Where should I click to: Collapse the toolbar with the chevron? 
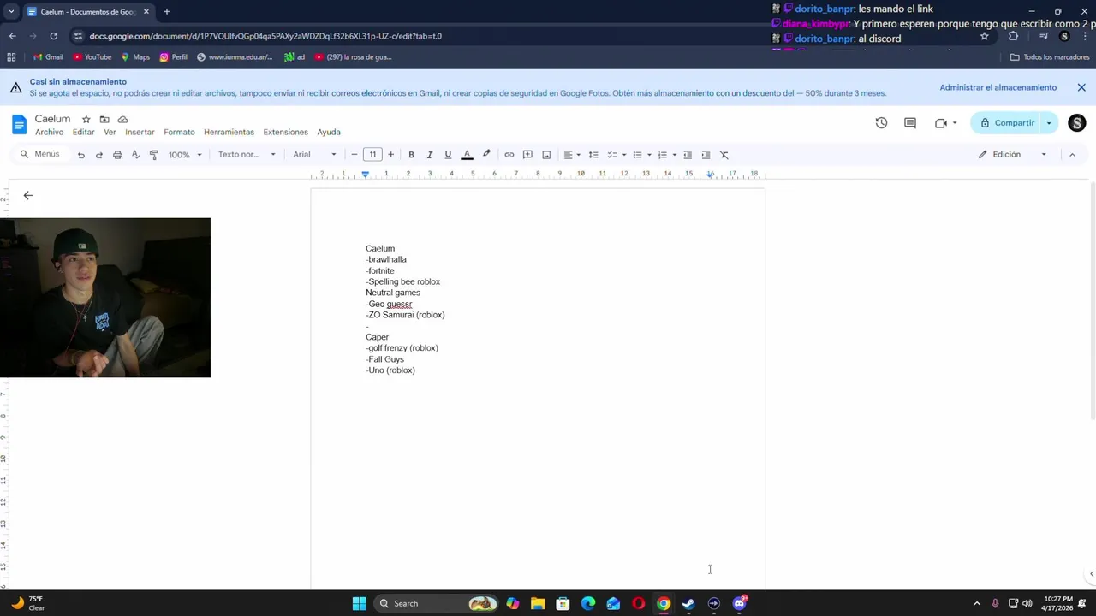[x=1072, y=155]
